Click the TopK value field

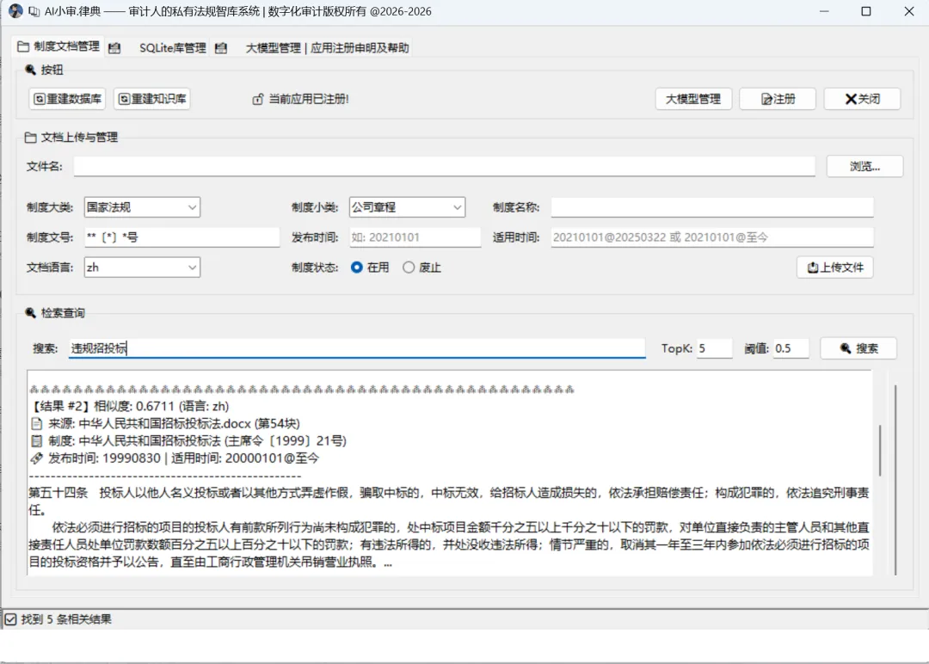coord(714,348)
